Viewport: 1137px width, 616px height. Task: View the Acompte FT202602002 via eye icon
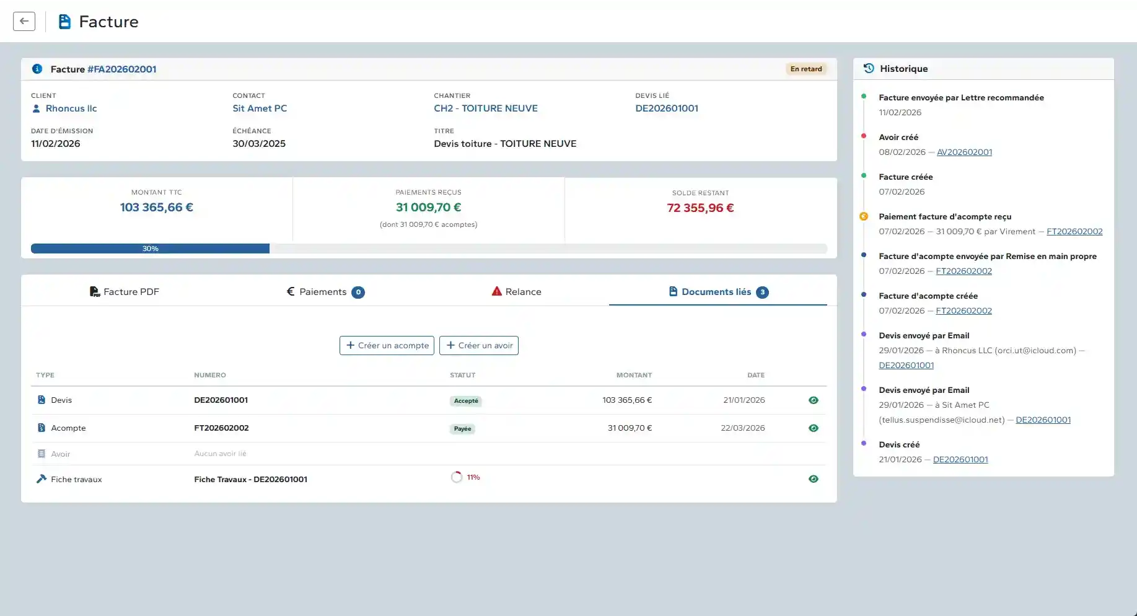(x=814, y=428)
